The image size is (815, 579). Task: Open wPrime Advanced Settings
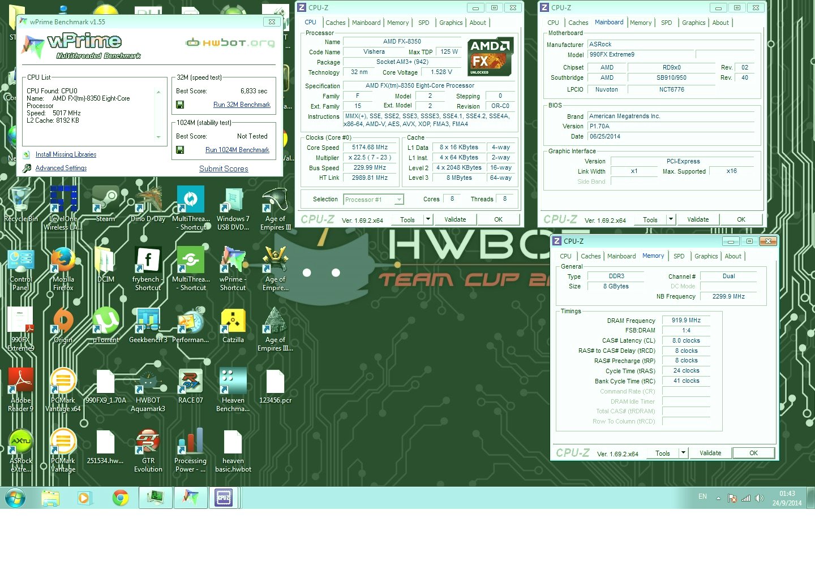click(61, 168)
